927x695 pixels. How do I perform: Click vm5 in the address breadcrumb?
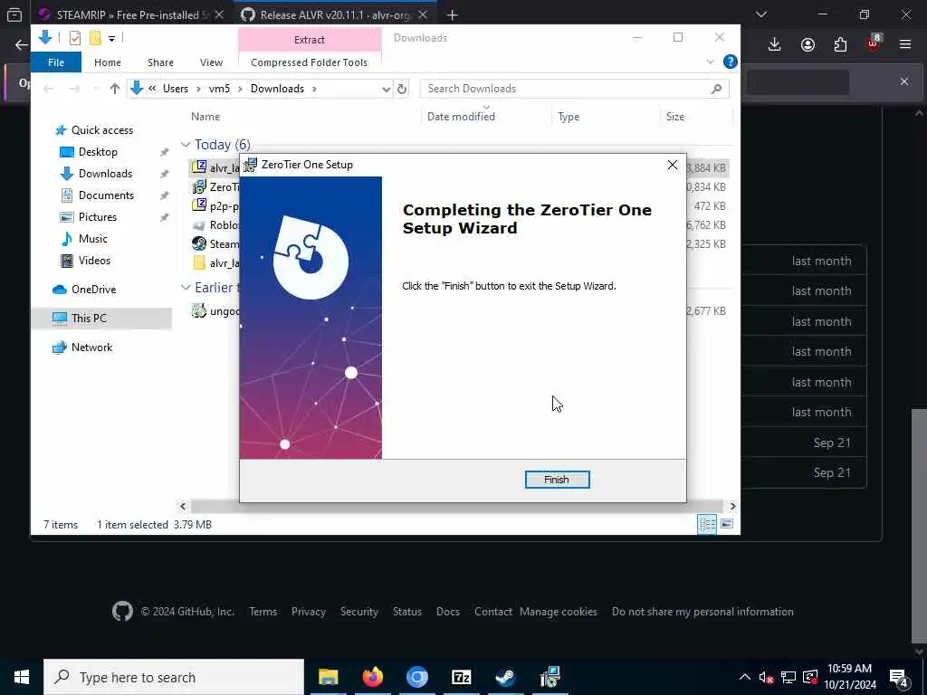(219, 89)
